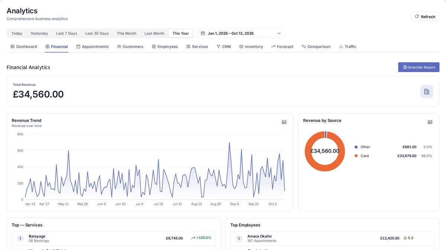Select the Last 7 Days range
The height and width of the screenshot is (250, 446).
tap(67, 33)
